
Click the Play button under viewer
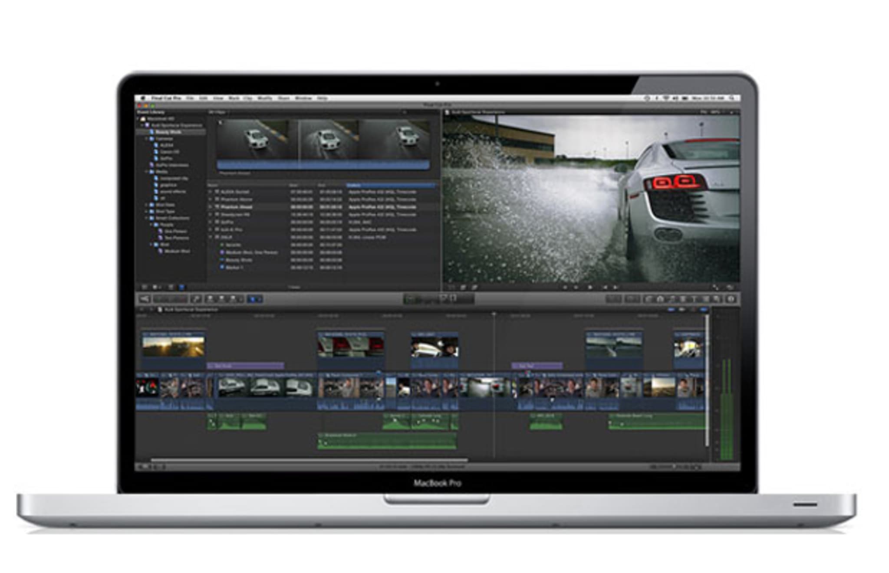589,287
